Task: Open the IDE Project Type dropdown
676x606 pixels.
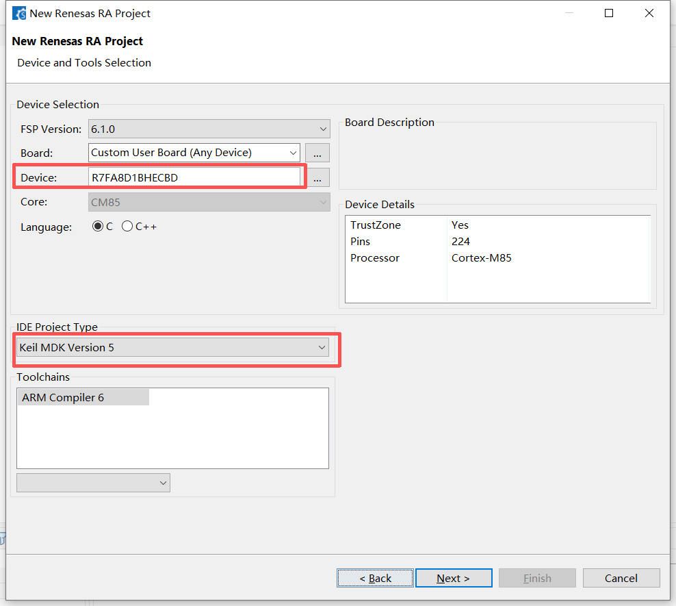Action: point(172,347)
